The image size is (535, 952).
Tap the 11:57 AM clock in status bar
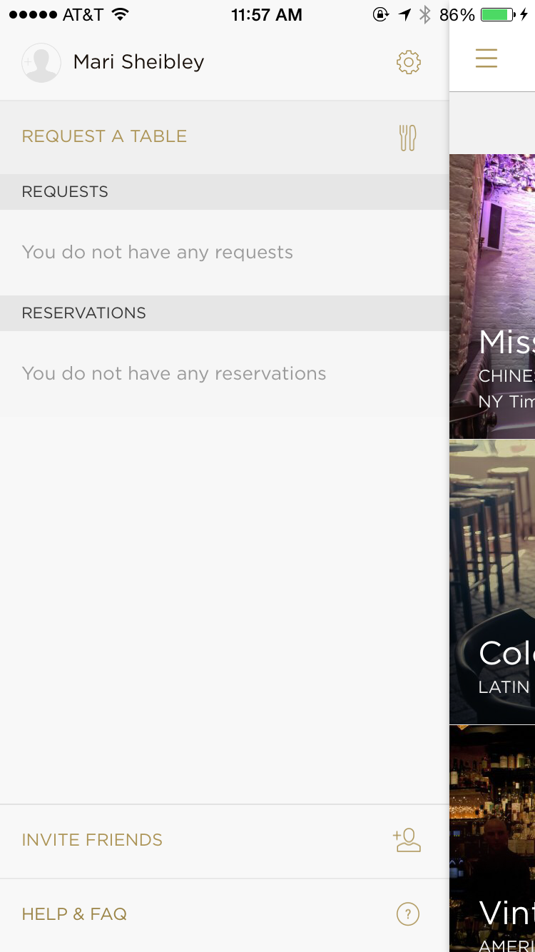click(267, 14)
